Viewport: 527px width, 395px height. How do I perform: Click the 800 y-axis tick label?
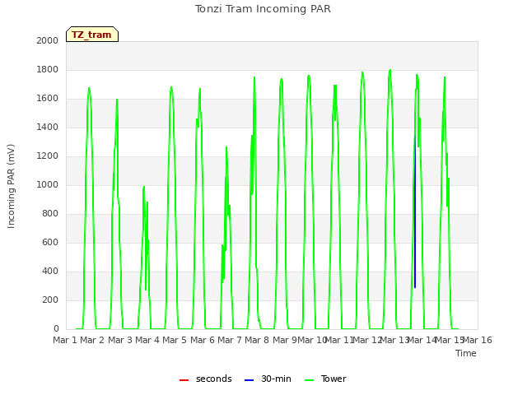(x=50, y=214)
